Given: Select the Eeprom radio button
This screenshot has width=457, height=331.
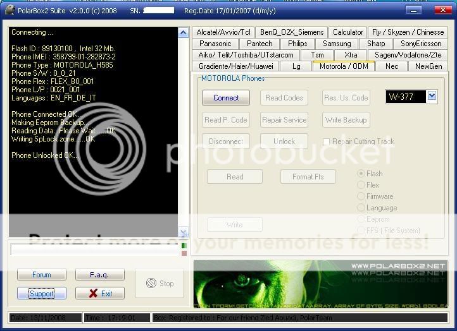Looking at the screenshot, I should (x=361, y=219).
